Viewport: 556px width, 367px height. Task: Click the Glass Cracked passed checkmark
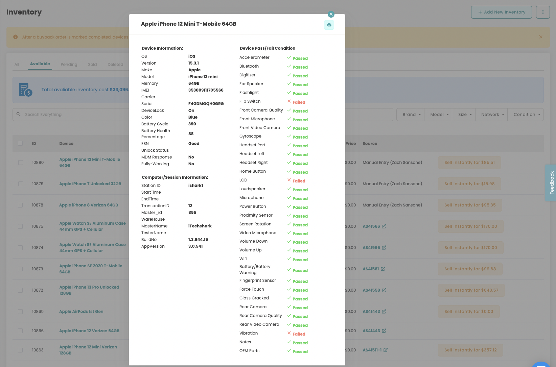pyautogui.click(x=289, y=298)
